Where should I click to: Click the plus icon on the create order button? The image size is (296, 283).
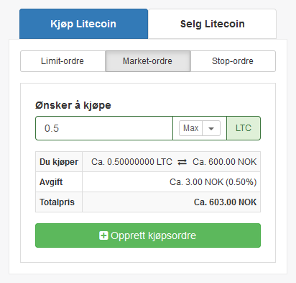[103, 235]
